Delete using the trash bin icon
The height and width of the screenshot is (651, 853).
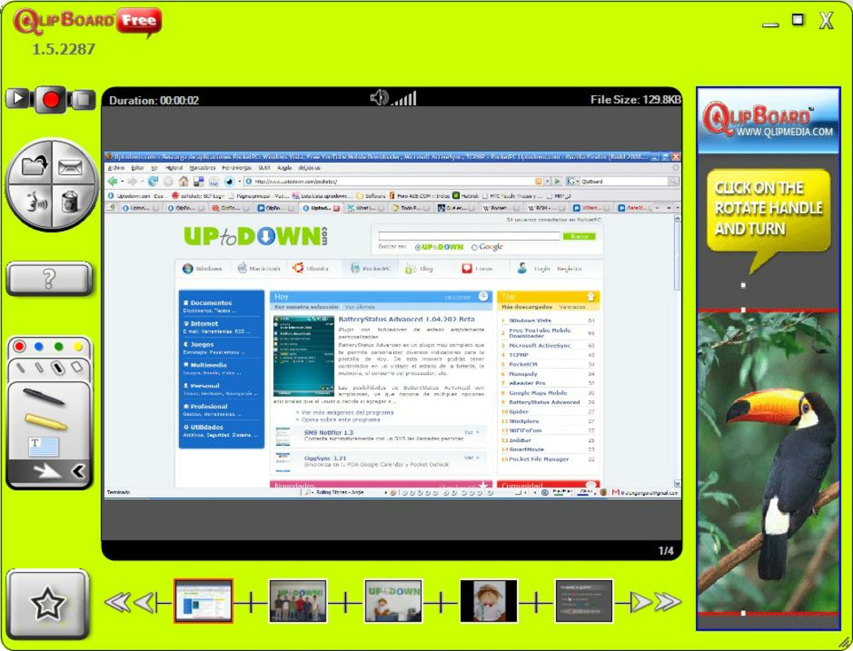70,202
